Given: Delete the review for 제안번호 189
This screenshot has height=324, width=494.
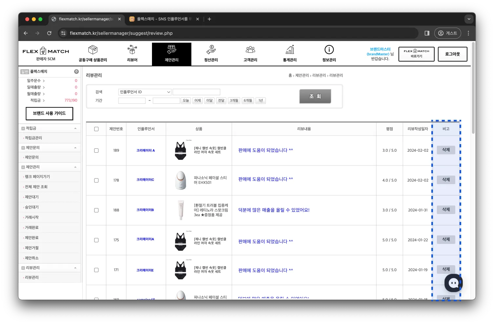Looking at the screenshot, I should point(446,150).
